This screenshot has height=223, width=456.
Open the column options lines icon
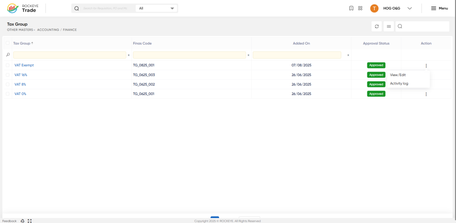(x=388, y=26)
